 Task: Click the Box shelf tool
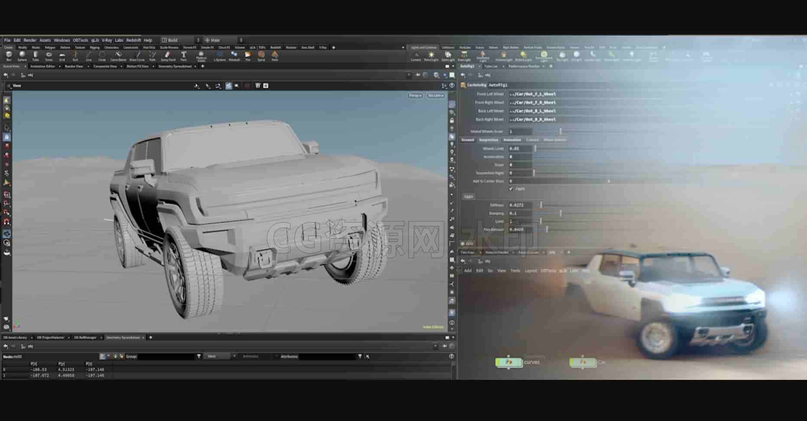pos(9,56)
